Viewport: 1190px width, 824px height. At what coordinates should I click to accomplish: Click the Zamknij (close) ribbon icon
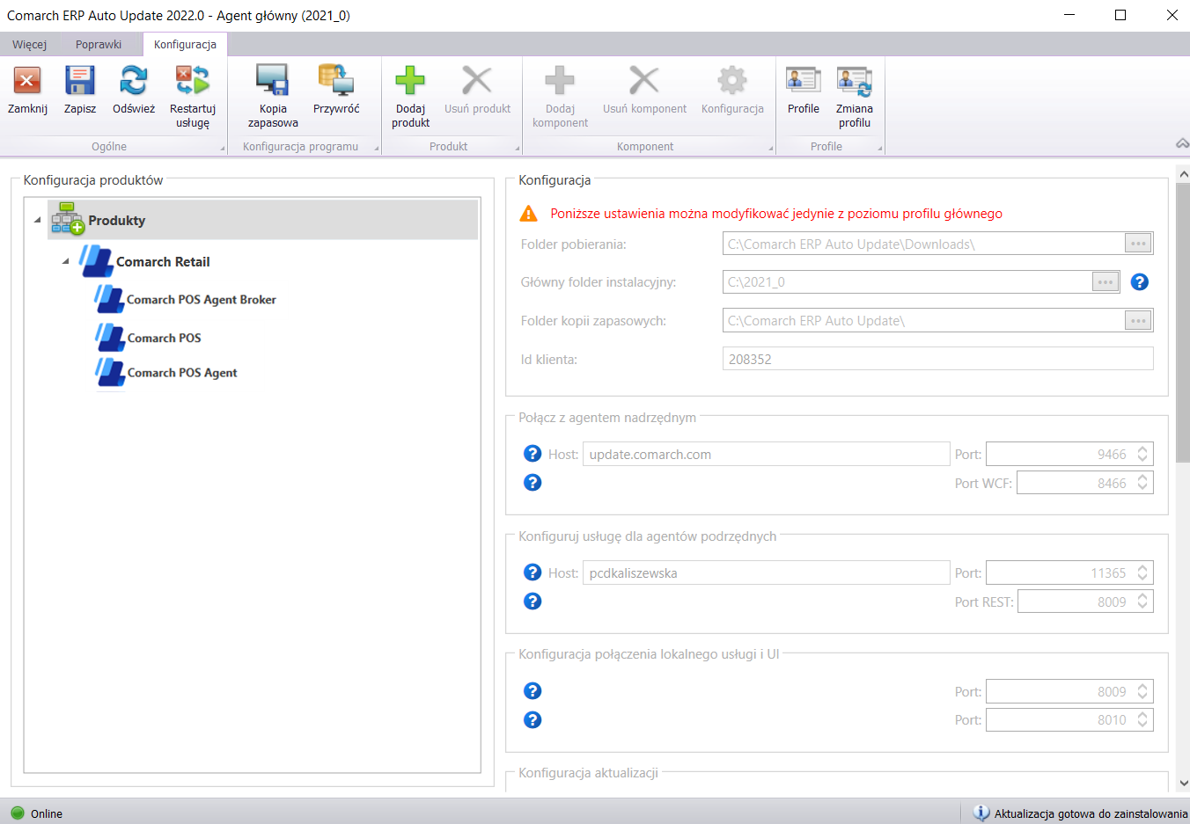click(27, 81)
